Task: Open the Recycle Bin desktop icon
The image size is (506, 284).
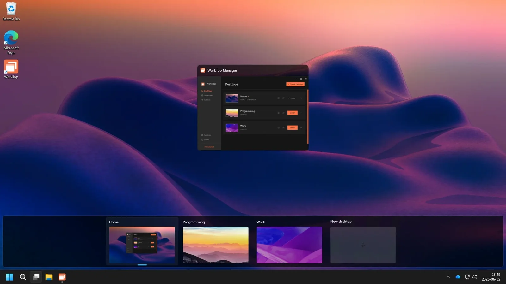Action: click(11, 11)
